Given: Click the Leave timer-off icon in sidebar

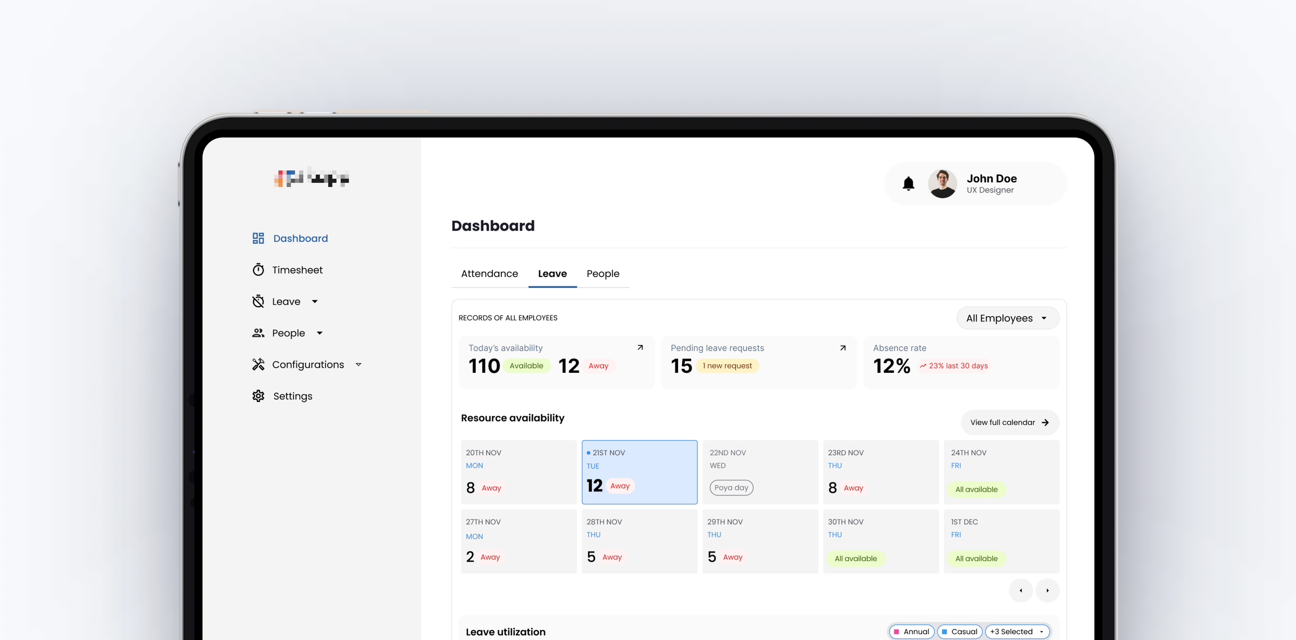Looking at the screenshot, I should point(258,301).
